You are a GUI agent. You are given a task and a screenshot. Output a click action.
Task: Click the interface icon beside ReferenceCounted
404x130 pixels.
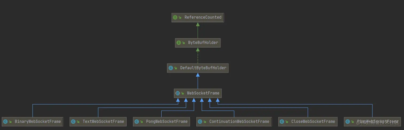(x=175, y=17)
